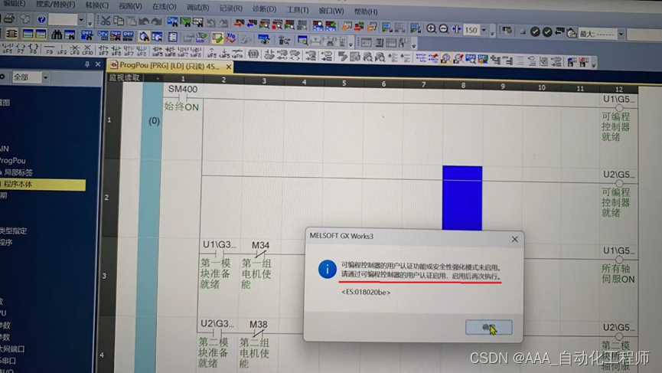Click the fit-width zoom icon beside 150
The image size is (662, 373).
tap(456, 29)
